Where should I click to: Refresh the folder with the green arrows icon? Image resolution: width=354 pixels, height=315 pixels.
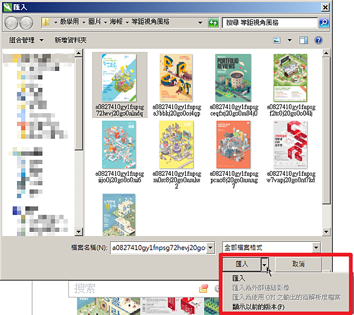pos(213,23)
